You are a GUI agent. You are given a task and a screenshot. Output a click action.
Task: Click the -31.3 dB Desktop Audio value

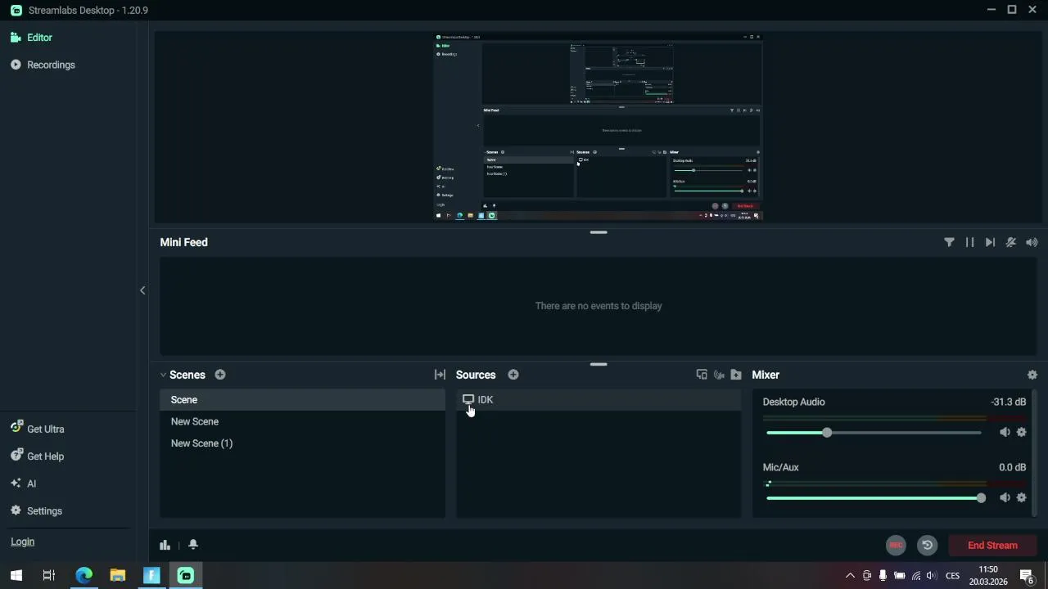[1008, 402]
